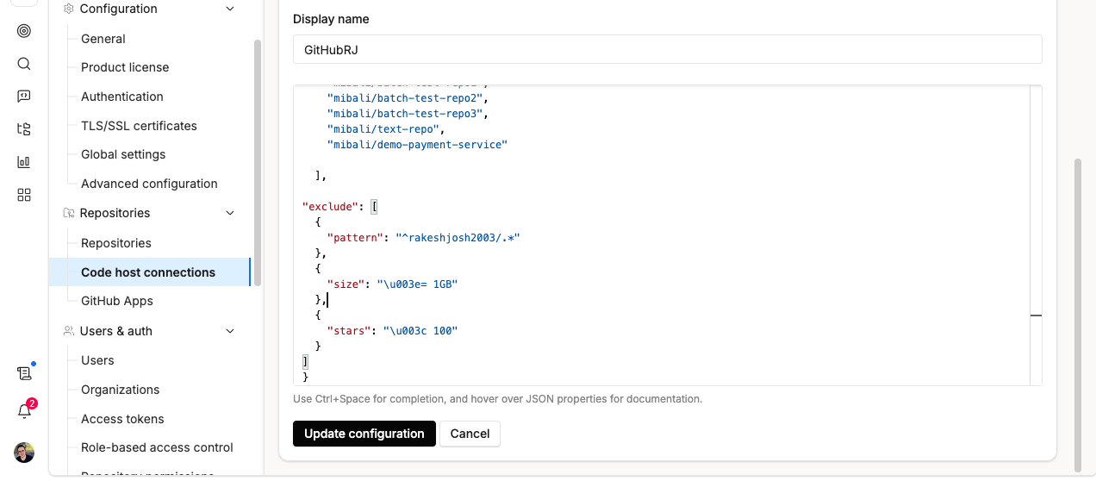Open the scroll icon with blue dot
This screenshot has height=481, width=1096.
(24, 373)
